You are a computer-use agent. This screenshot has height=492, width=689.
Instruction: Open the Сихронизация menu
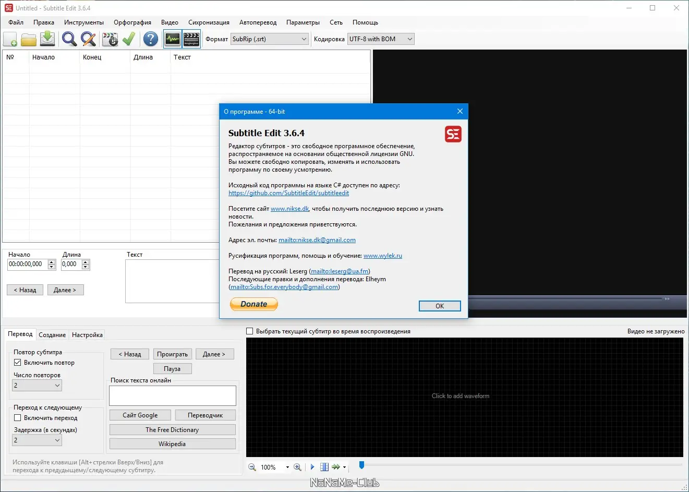click(209, 22)
